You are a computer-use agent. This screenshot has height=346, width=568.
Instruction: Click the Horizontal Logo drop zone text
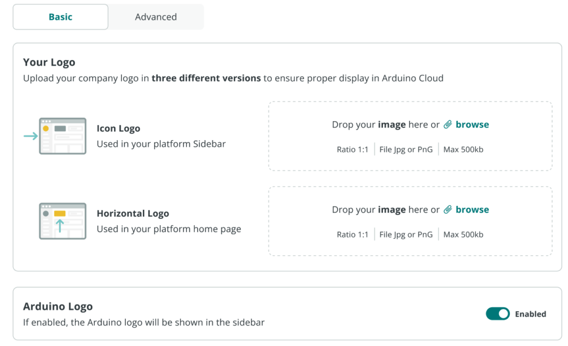386,209
